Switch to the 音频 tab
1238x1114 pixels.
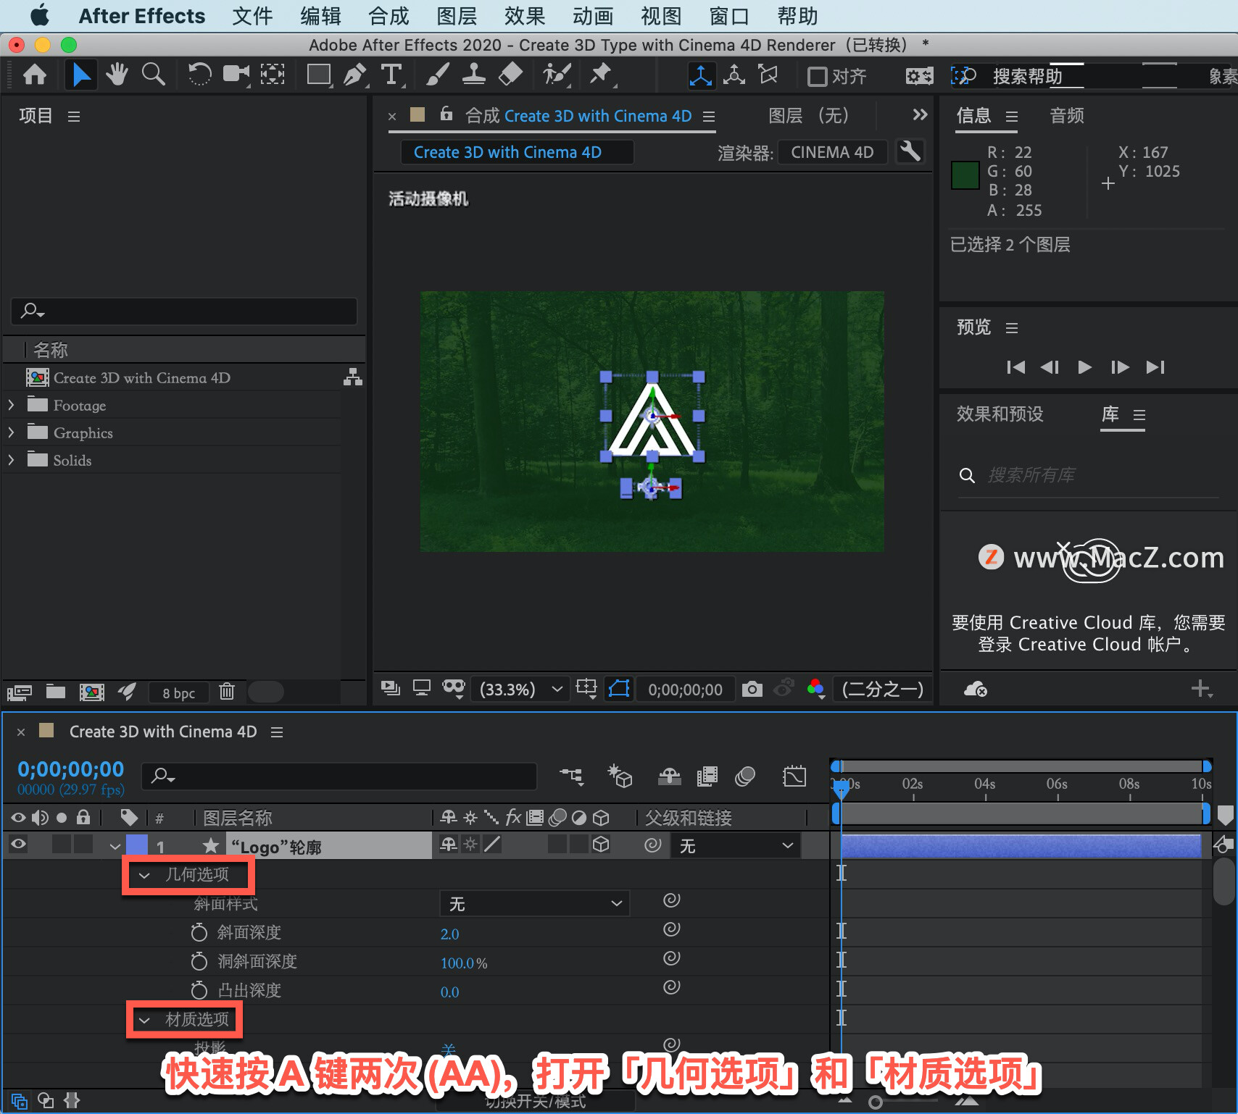click(x=1067, y=116)
